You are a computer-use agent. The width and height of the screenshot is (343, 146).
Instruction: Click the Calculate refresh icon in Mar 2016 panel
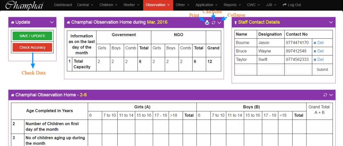point(213,23)
